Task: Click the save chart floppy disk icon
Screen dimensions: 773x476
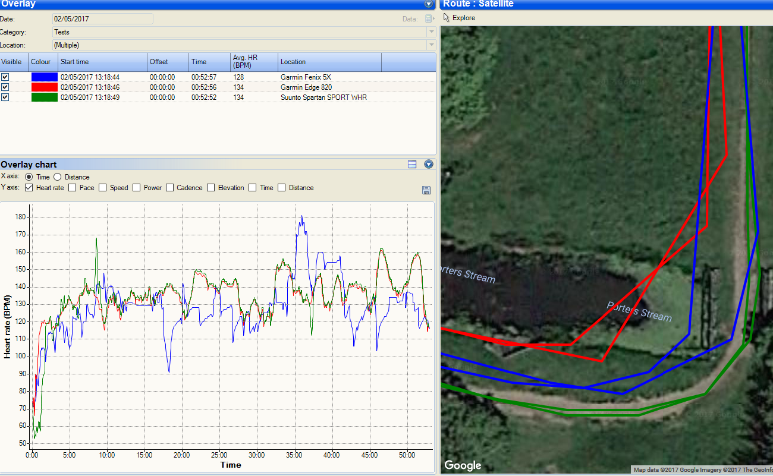Action: pyautogui.click(x=426, y=190)
